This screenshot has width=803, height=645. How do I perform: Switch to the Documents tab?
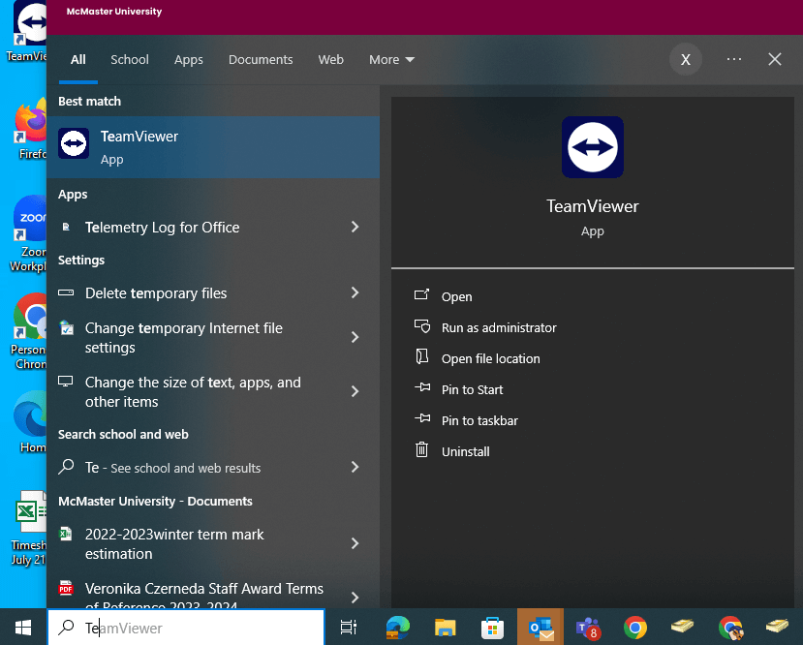[261, 60]
